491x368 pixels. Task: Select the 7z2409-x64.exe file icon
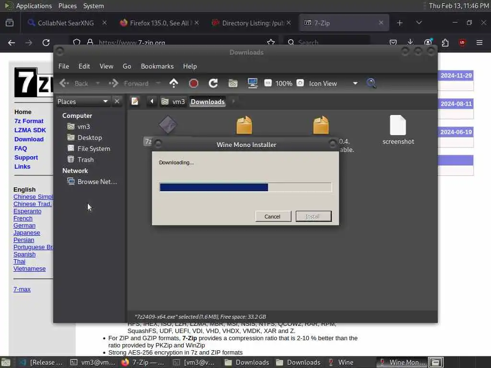pos(168,125)
